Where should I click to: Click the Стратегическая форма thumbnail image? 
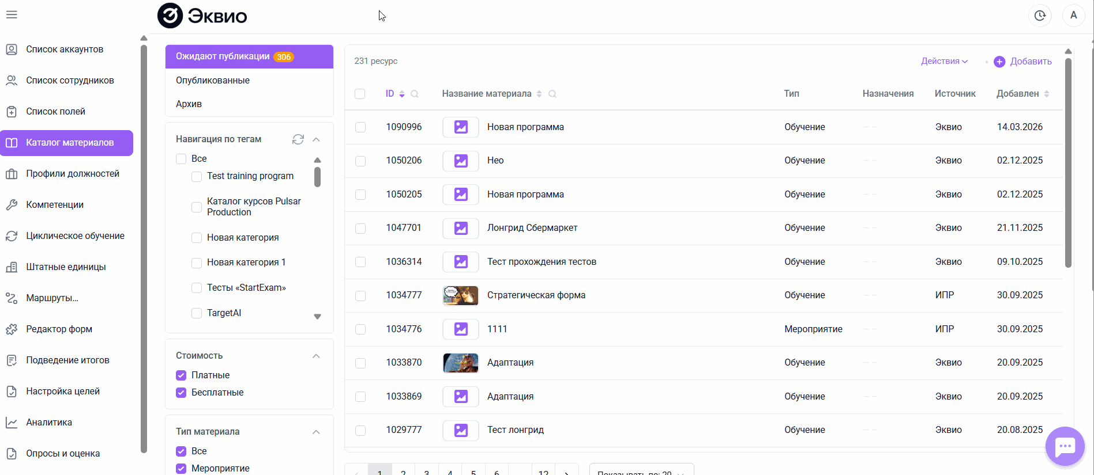pyautogui.click(x=461, y=295)
